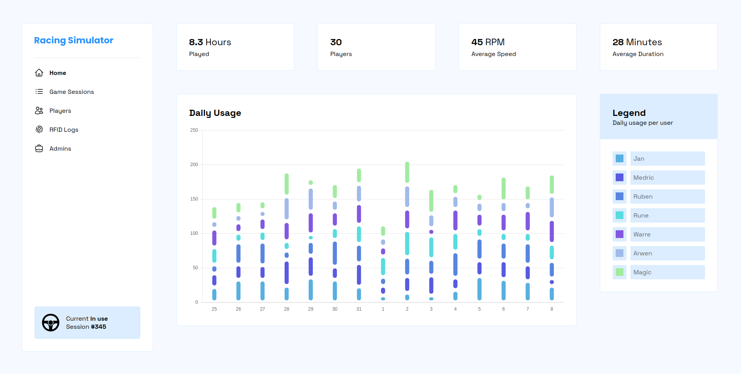This screenshot has width=741, height=374.
Task: Toggle the Jan legend label
Action: (668, 158)
